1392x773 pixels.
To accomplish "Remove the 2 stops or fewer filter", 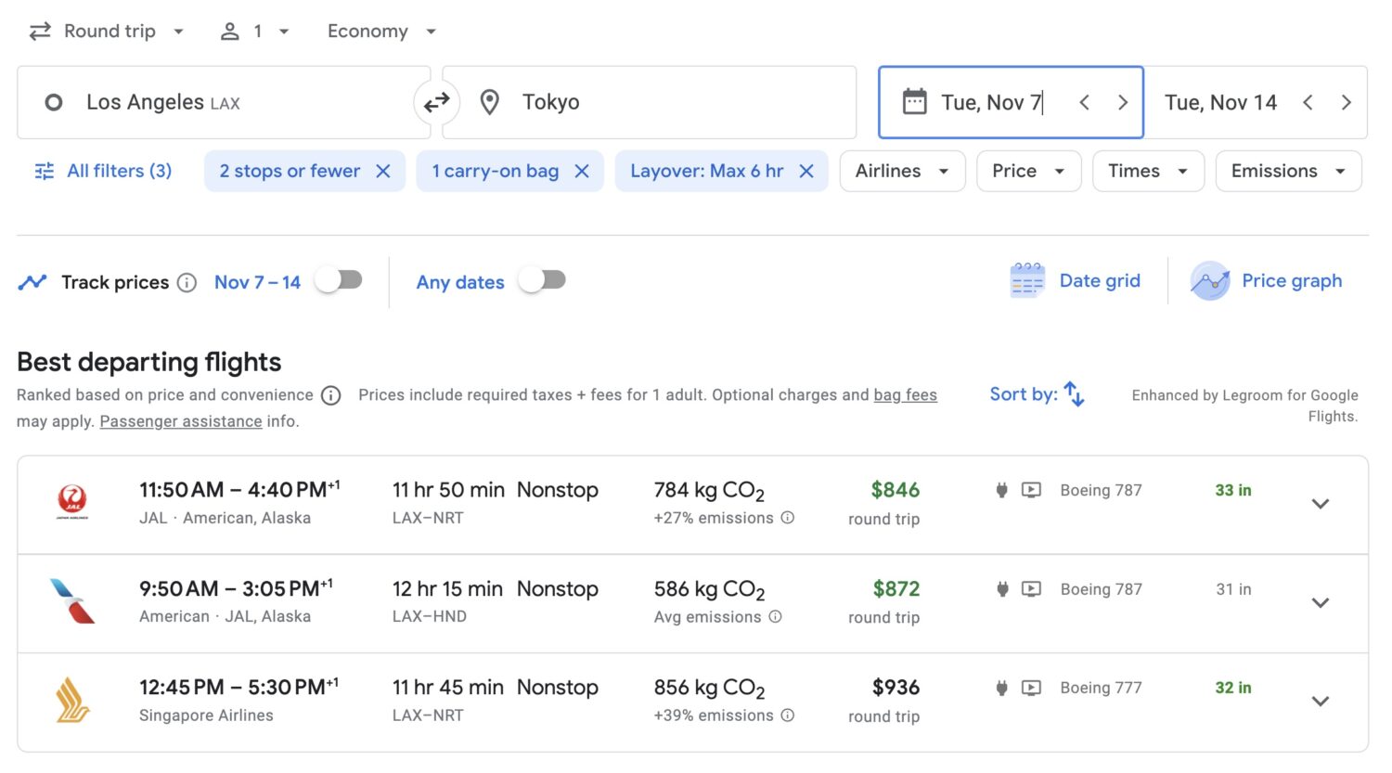I will [x=383, y=172].
